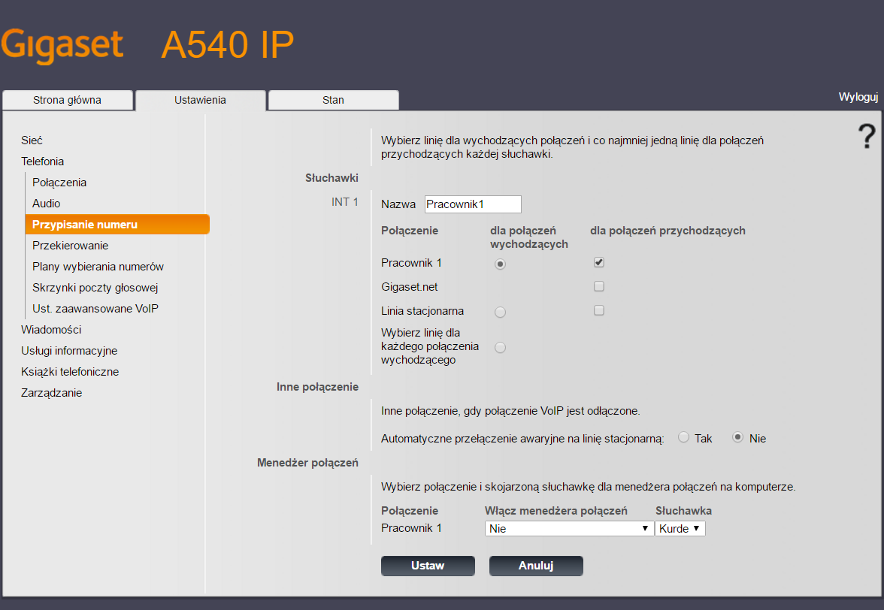Open the Słuchawka dropdown showing Kurde
Viewport: 884px width, 610px height.
pyautogui.click(x=680, y=528)
